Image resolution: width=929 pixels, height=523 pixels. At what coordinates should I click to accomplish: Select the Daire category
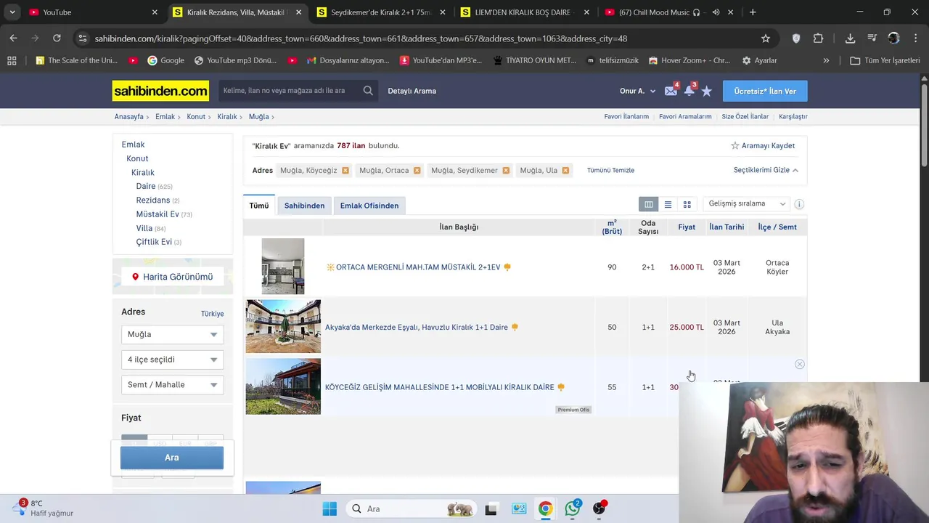(x=146, y=186)
